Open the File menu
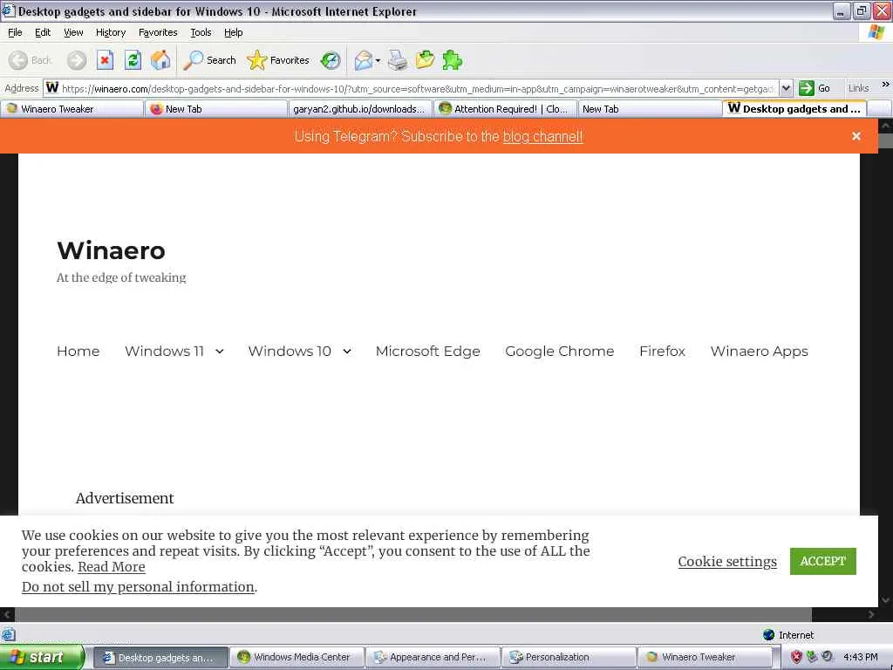The image size is (893, 670). [15, 32]
